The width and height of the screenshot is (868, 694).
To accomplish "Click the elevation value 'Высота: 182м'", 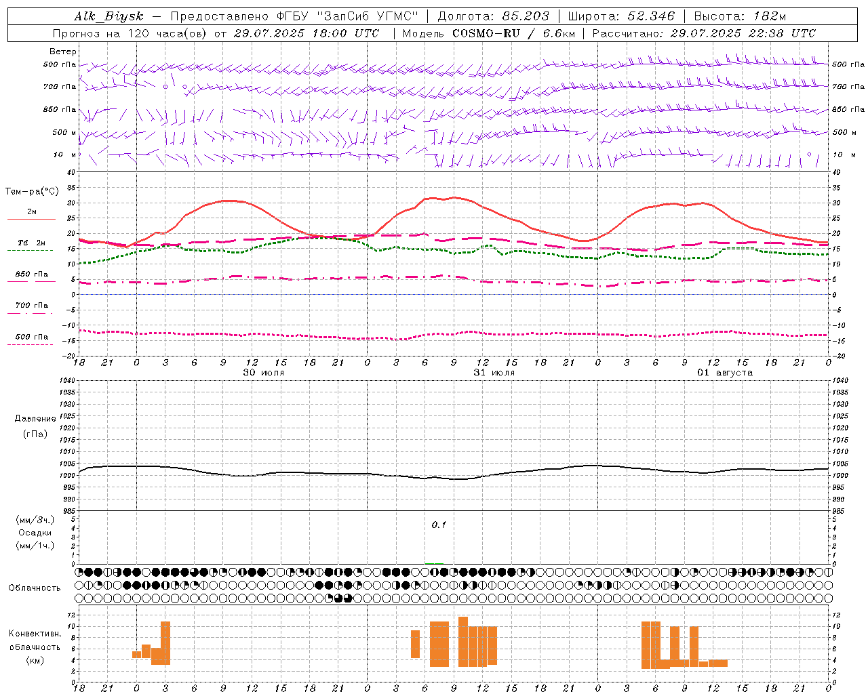I will pyautogui.click(x=740, y=16).
